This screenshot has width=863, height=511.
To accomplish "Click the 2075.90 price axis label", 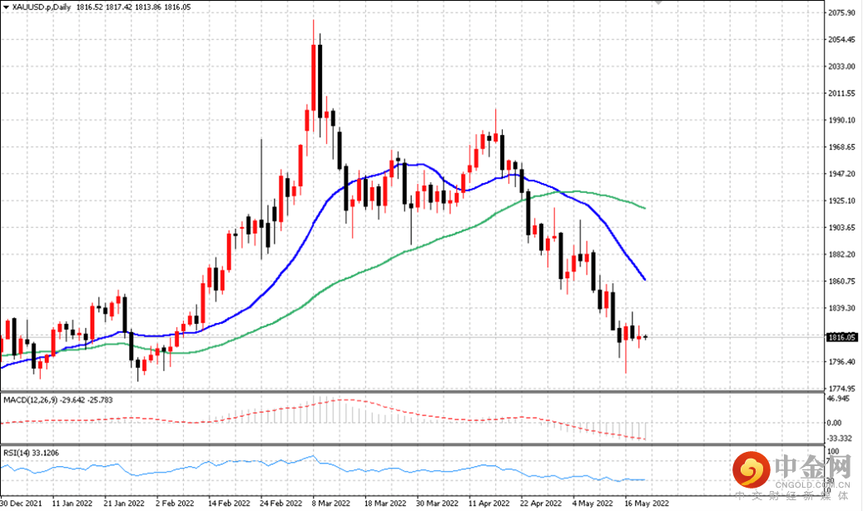I will point(842,12).
